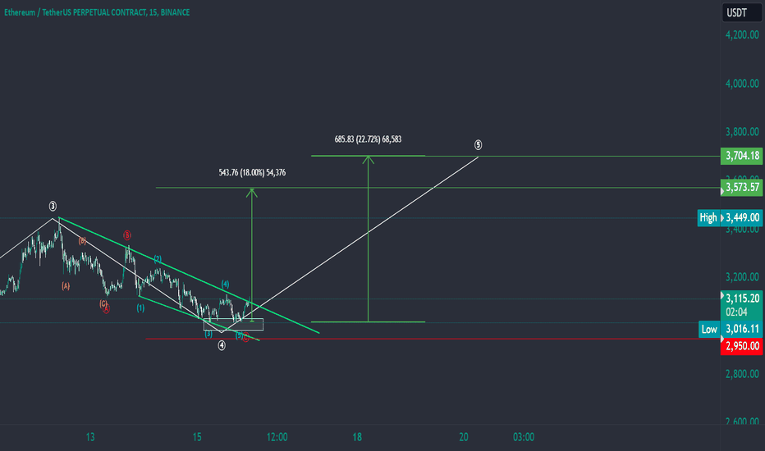
Task: Click 12:00 on the time axis
Action: coord(277,437)
